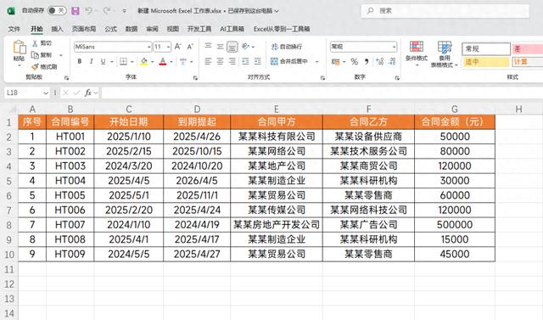543x320 pixels.
Task: Toggle the AutoSave (自动保存) switch
Action: [57, 11]
